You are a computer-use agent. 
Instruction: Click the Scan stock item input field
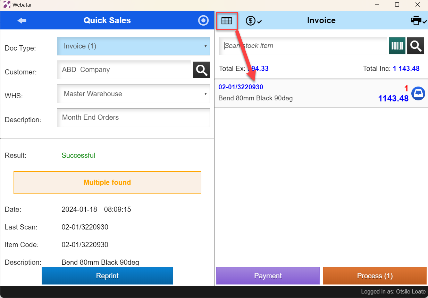(303, 46)
